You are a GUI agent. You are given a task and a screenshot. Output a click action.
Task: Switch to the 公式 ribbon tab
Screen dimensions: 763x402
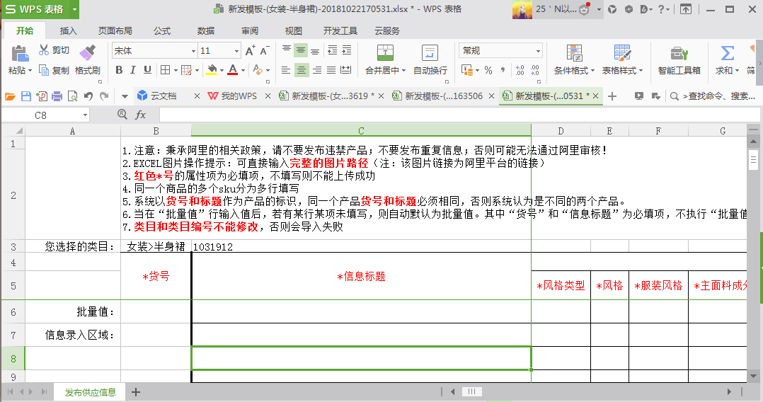tap(162, 31)
